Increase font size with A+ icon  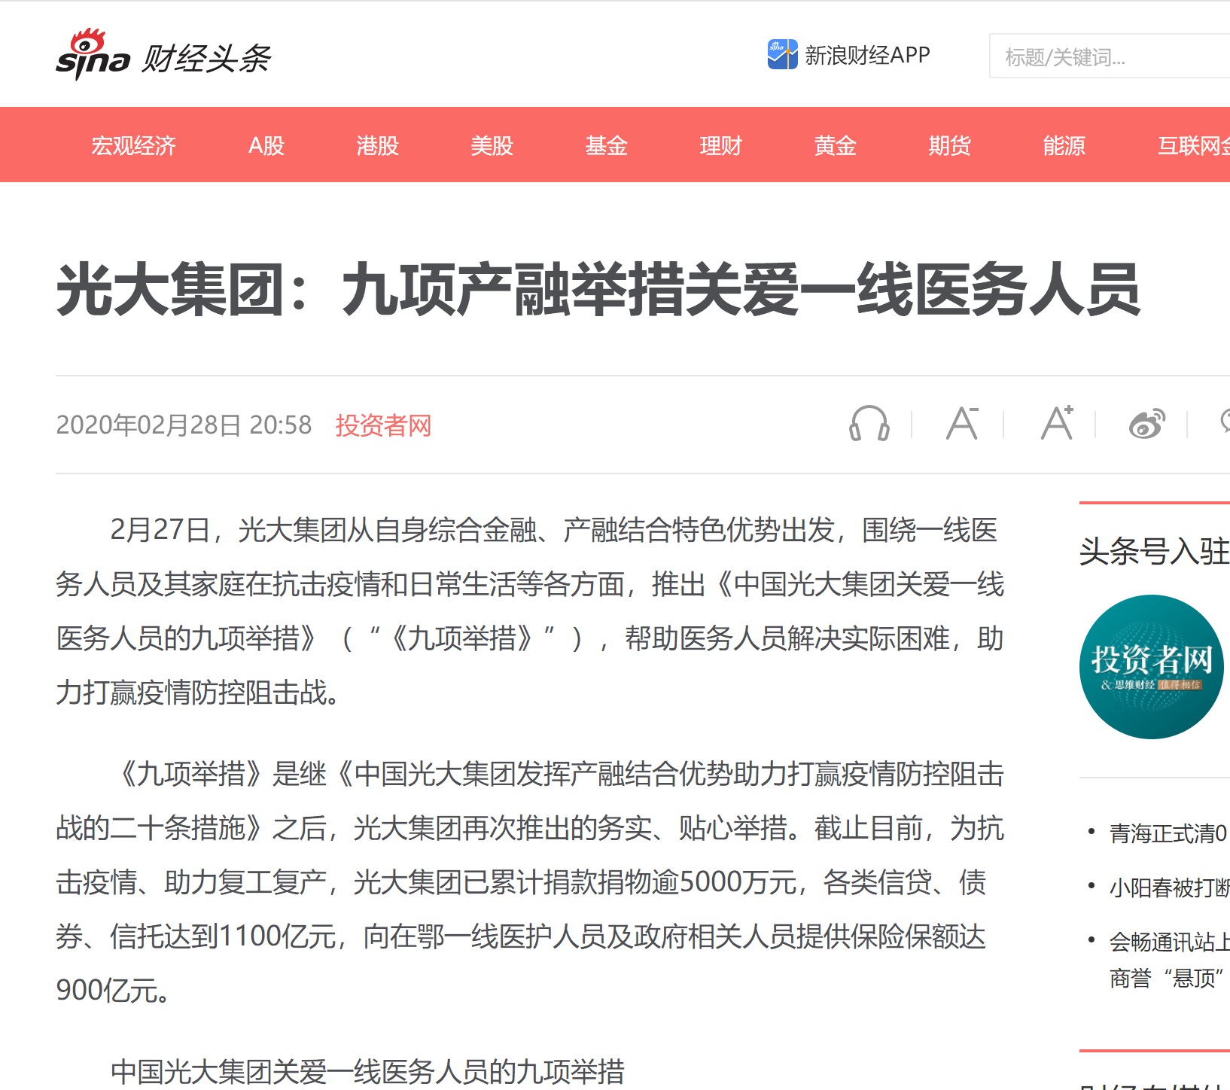(x=1056, y=424)
